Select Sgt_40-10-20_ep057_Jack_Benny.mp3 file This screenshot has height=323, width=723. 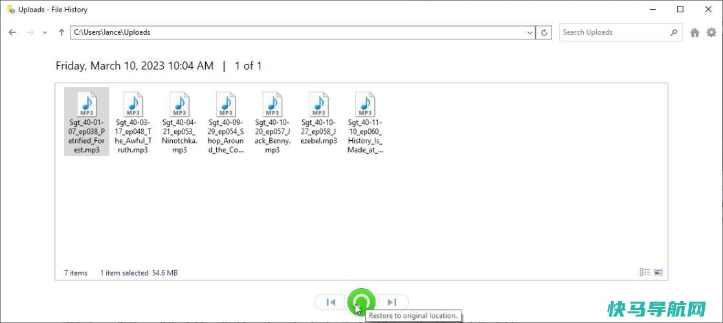click(273, 122)
